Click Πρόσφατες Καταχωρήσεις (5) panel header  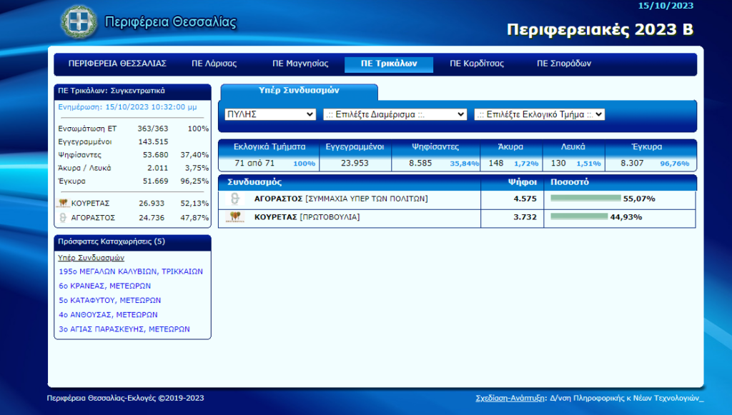coord(132,242)
